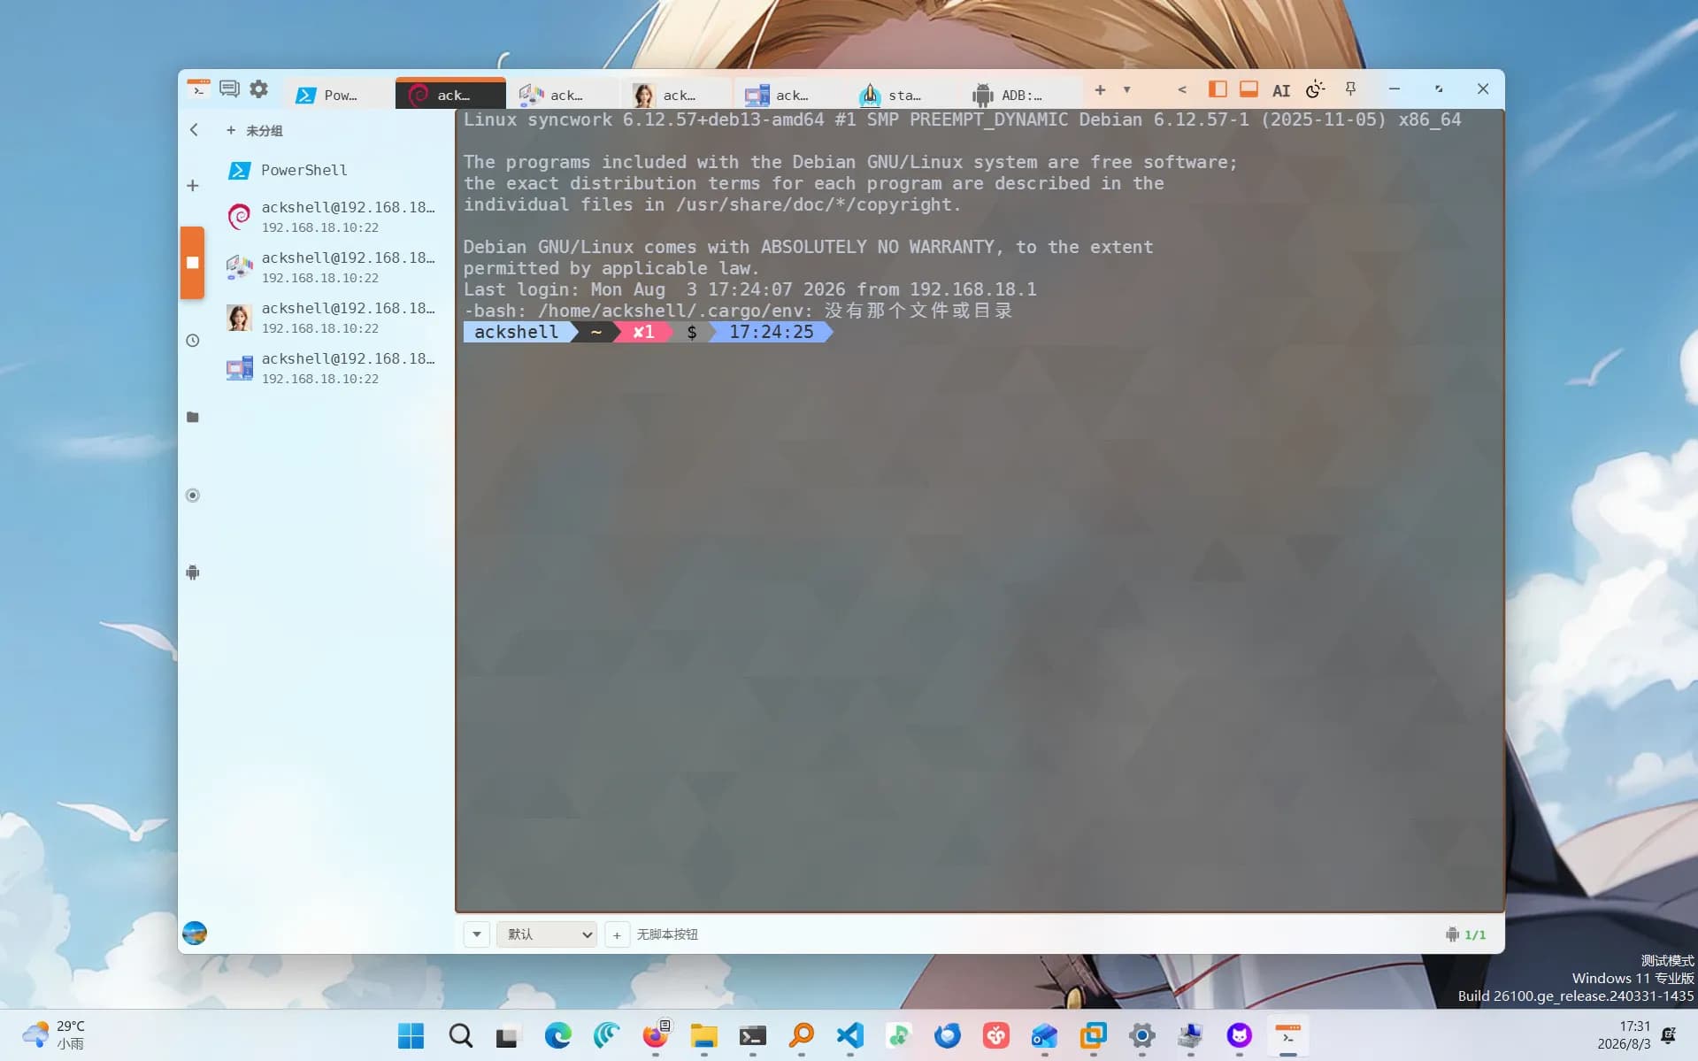The height and width of the screenshot is (1061, 1698).
Task: Toggle the light/dark theme
Action: tap(1316, 89)
